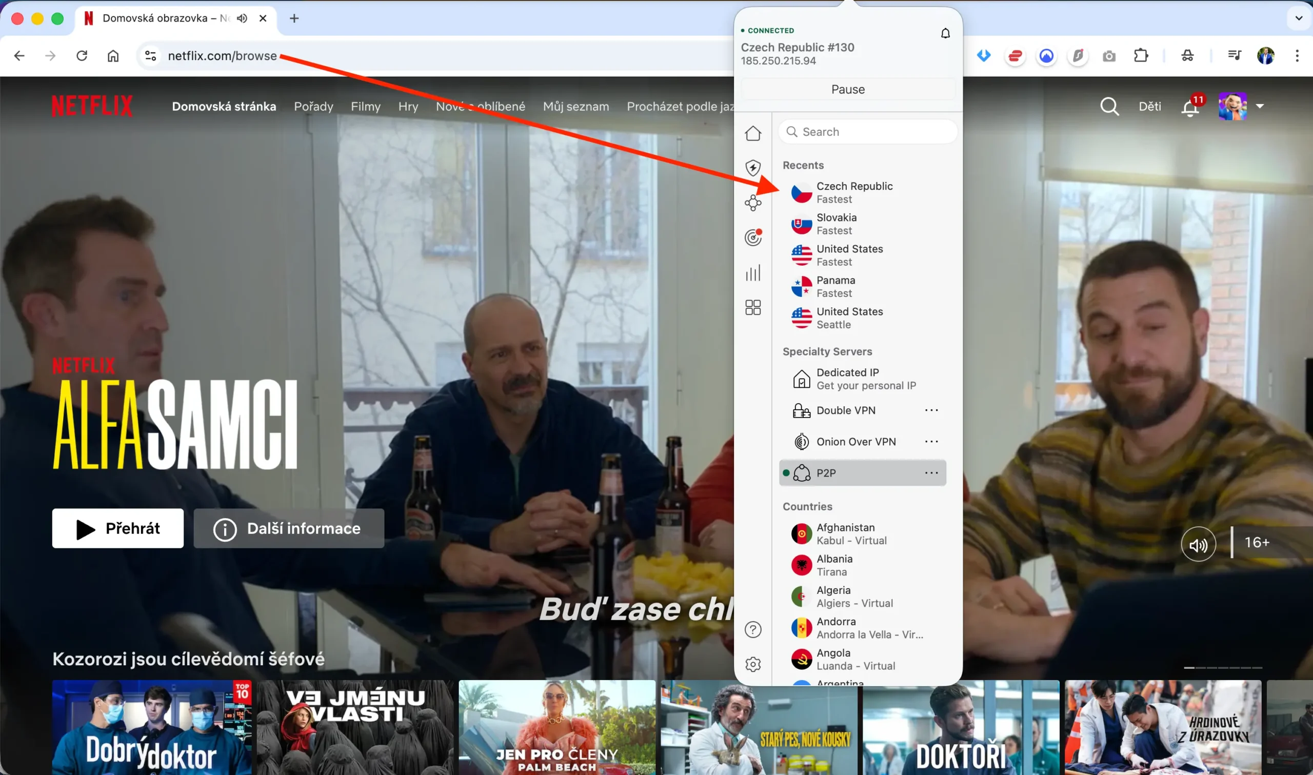Open Další informace for Alfa Samci
This screenshot has height=775, width=1313.
tap(289, 528)
